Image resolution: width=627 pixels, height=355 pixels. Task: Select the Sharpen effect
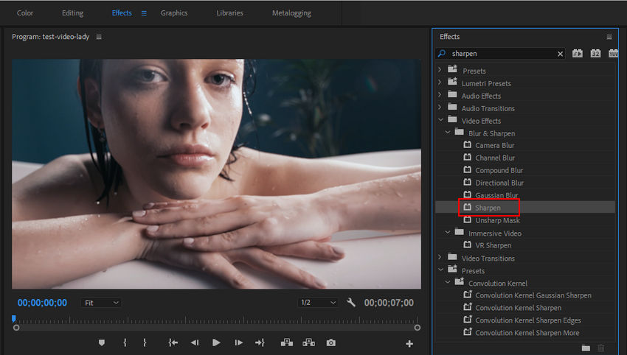[488, 208]
